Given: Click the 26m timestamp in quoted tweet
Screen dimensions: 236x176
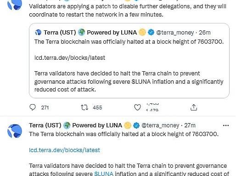Looking at the screenshot, I should pos(205,33).
